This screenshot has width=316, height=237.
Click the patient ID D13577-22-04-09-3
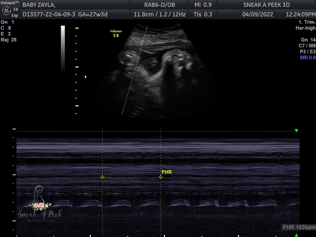tap(49, 14)
